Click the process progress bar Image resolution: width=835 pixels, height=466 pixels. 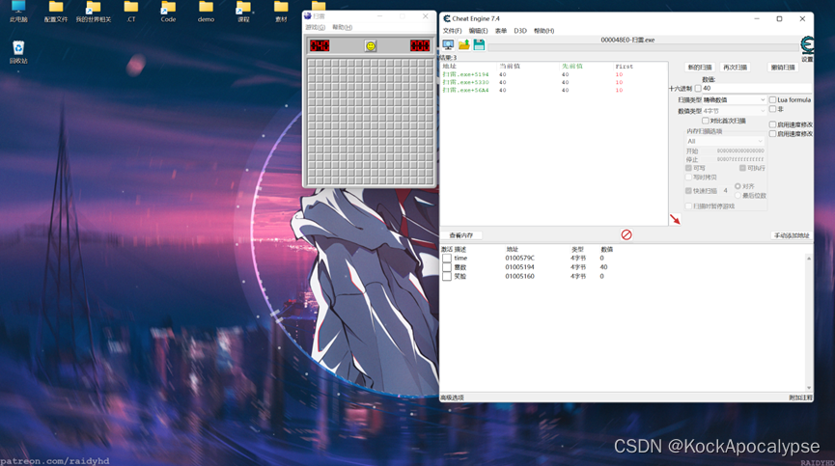click(643, 47)
